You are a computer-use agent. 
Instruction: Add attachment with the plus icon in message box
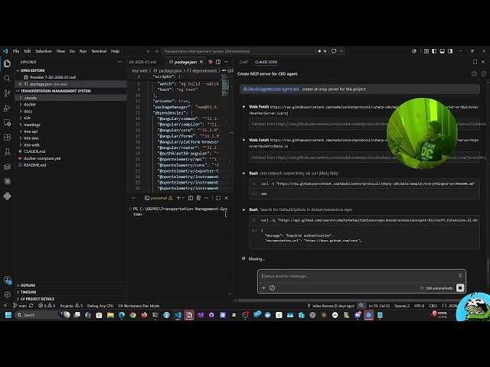(263, 287)
